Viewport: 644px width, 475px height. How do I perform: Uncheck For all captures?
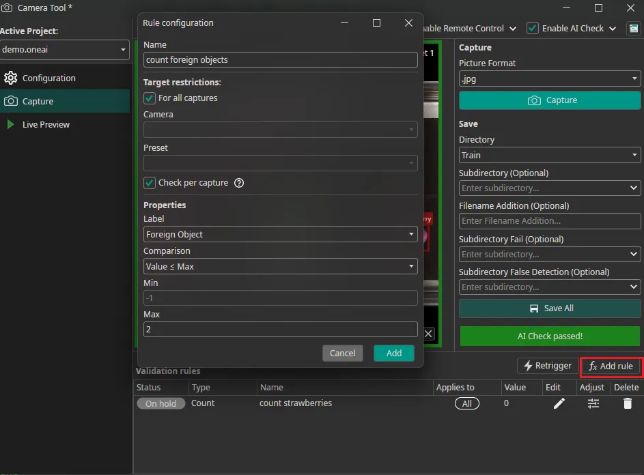pyautogui.click(x=149, y=98)
